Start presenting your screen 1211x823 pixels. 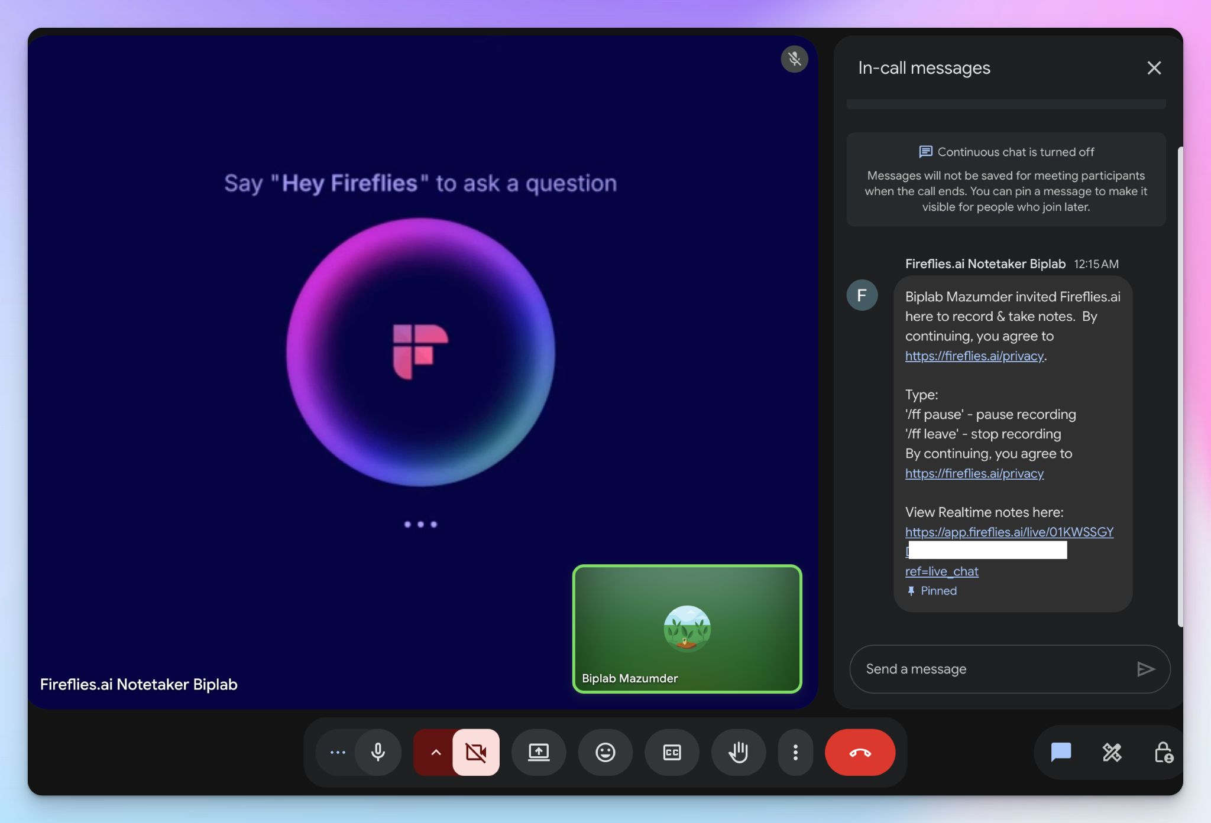point(539,752)
